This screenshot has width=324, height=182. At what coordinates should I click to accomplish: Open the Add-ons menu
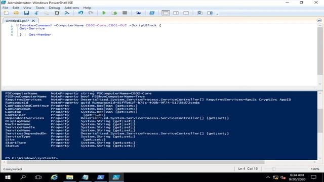pyautogui.click(x=71, y=8)
